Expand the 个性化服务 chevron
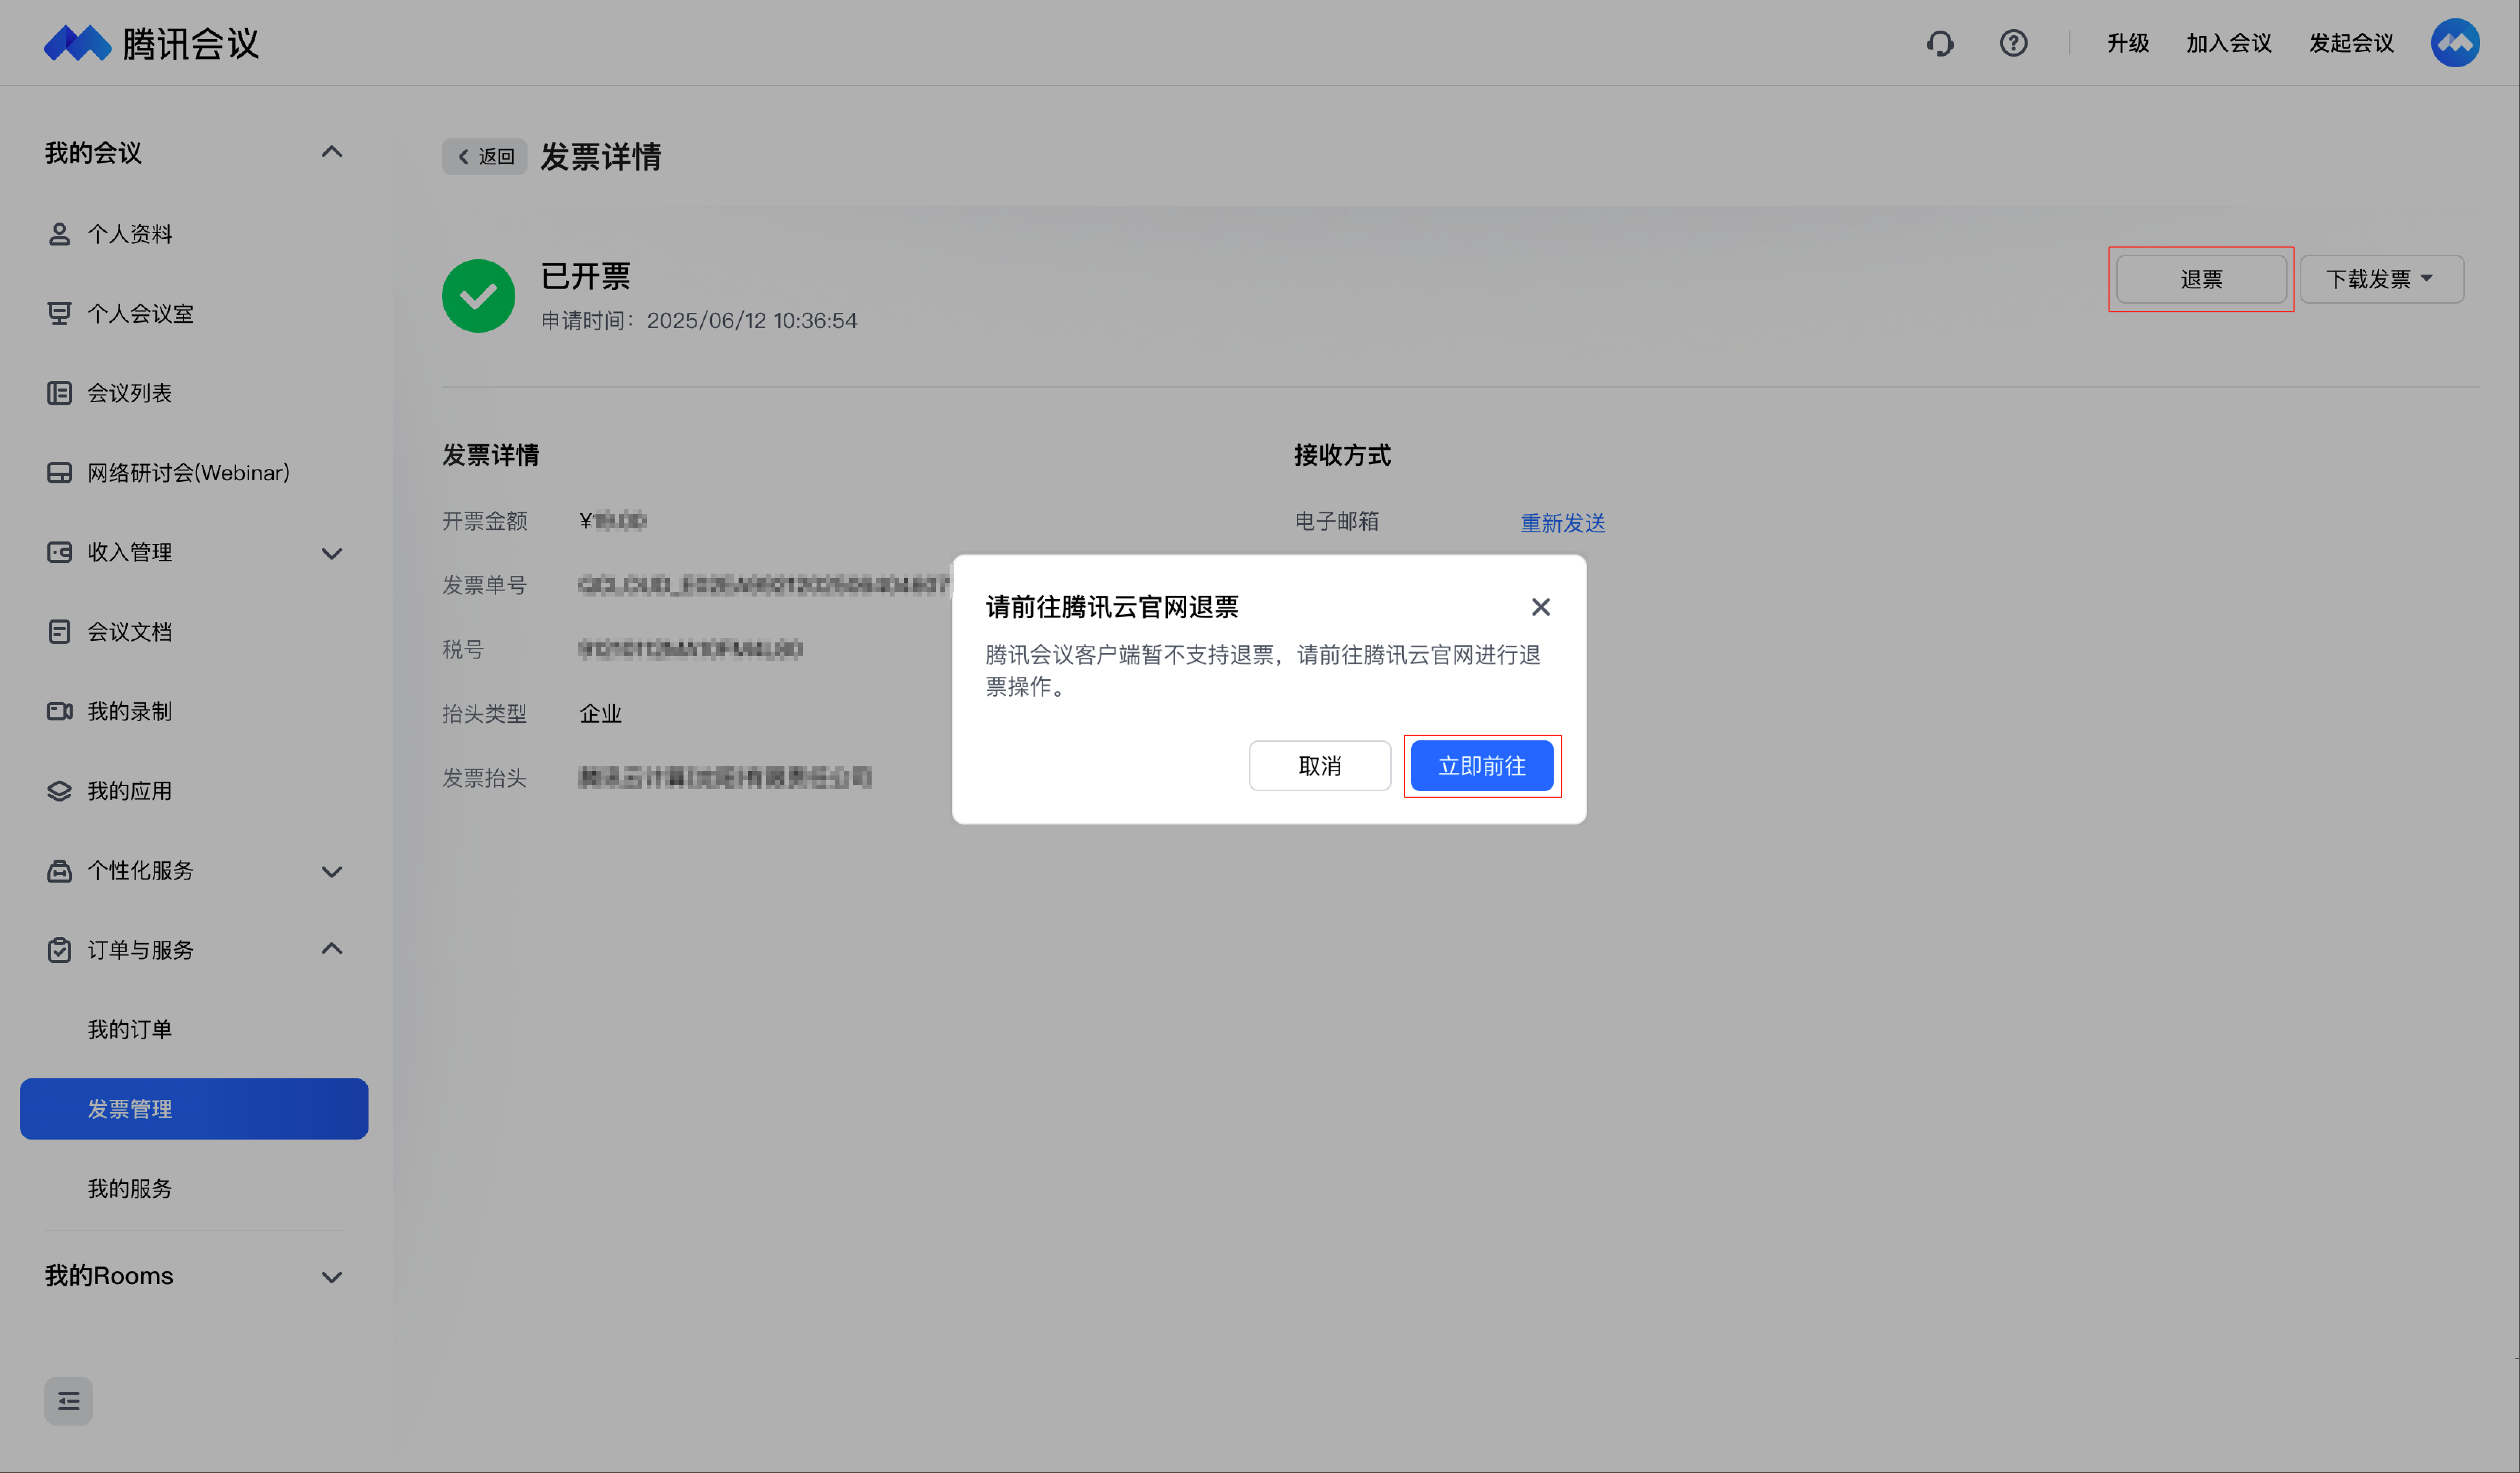The image size is (2520, 1473). point(332,871)
